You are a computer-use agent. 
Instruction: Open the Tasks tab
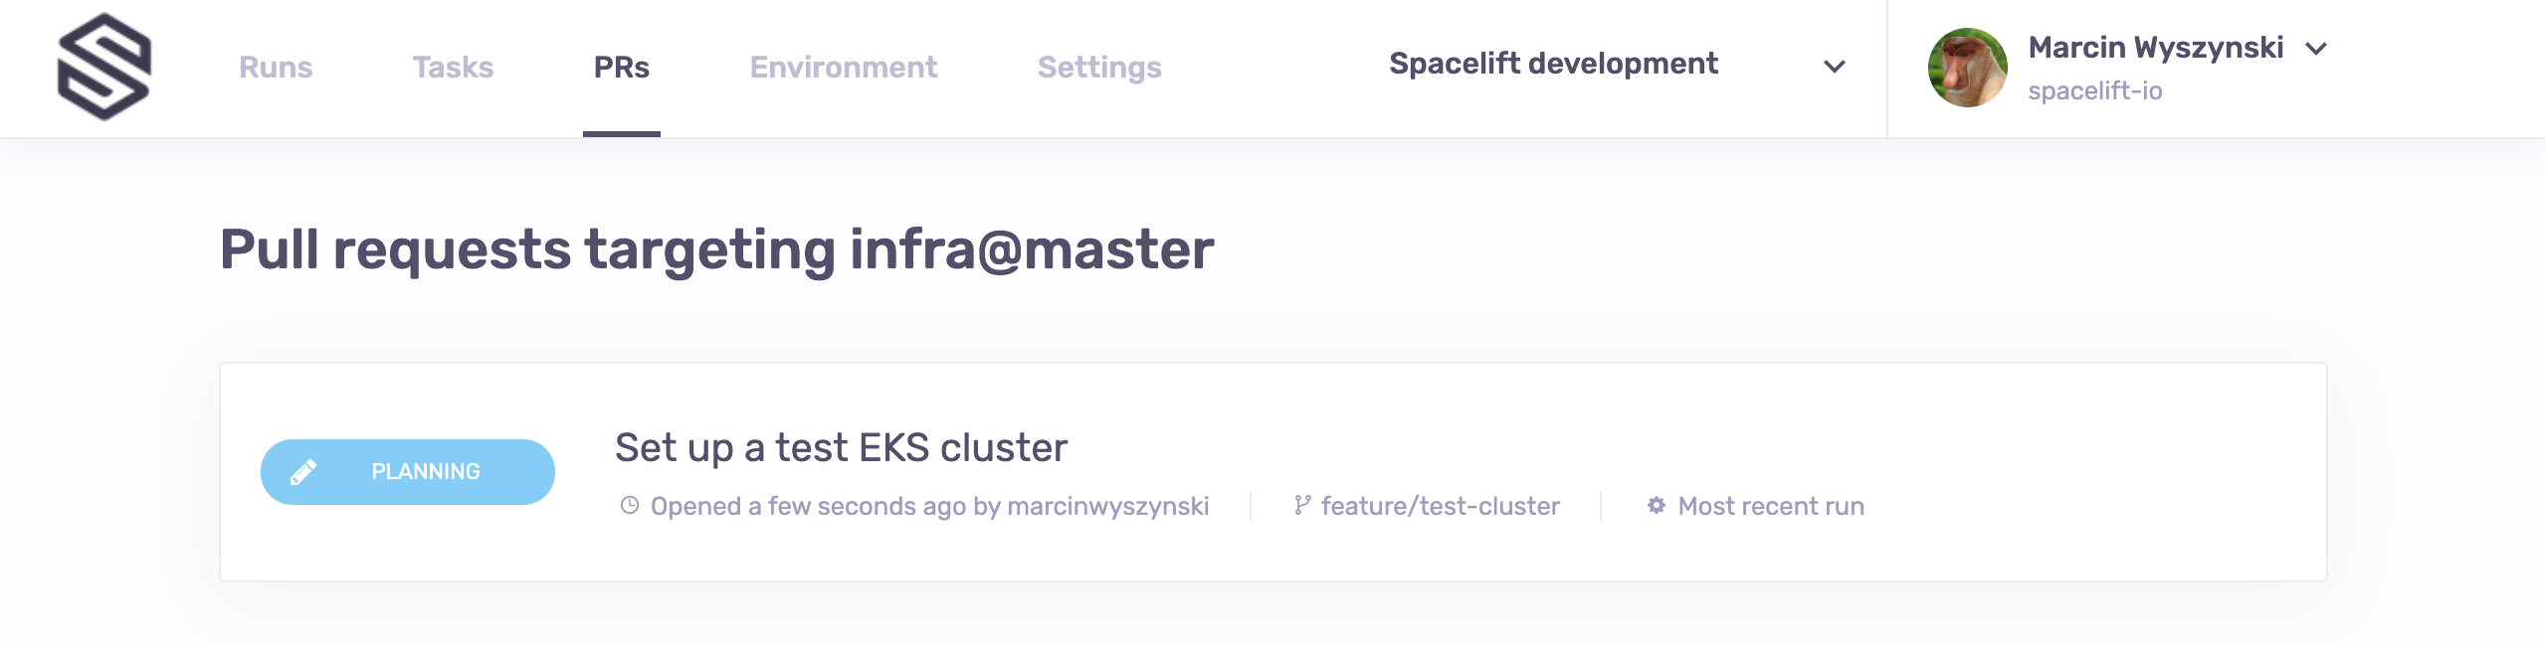click(453, 68)
